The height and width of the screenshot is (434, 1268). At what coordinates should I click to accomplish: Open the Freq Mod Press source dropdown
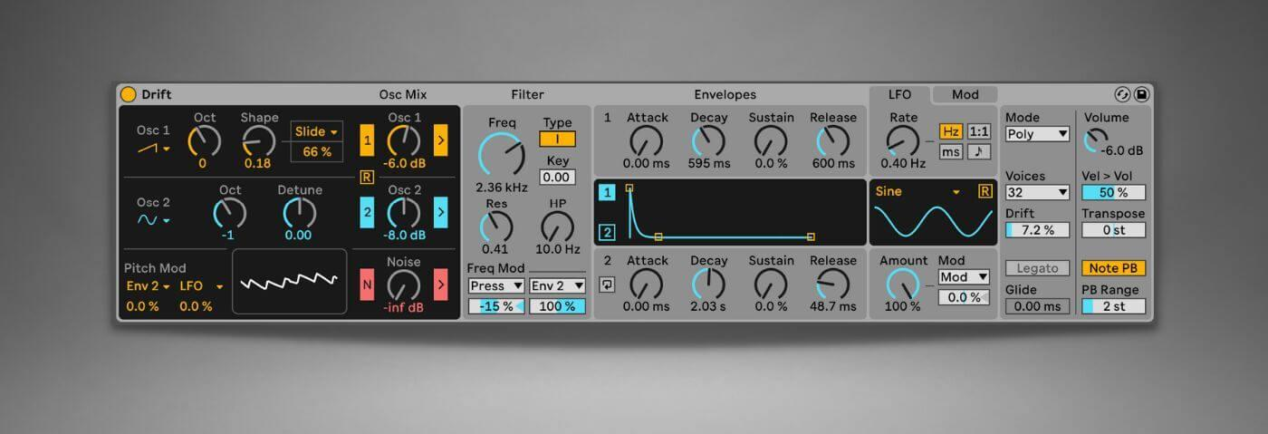(496, 285)
